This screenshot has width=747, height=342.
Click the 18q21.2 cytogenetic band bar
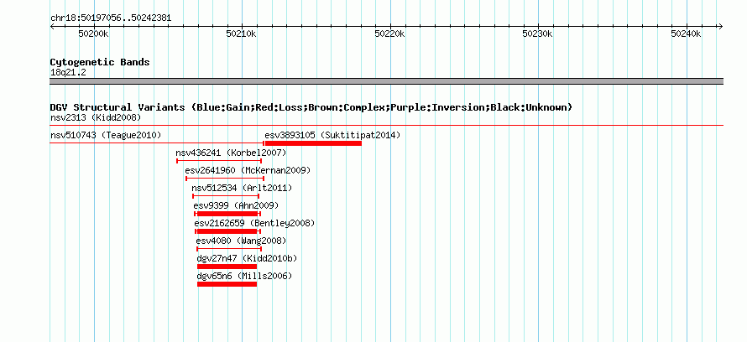coord(386,81)
